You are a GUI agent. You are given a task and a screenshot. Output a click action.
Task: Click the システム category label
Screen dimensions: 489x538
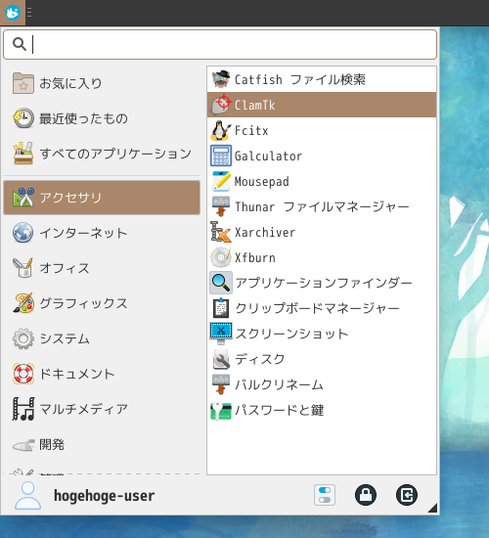coord(65,338)
